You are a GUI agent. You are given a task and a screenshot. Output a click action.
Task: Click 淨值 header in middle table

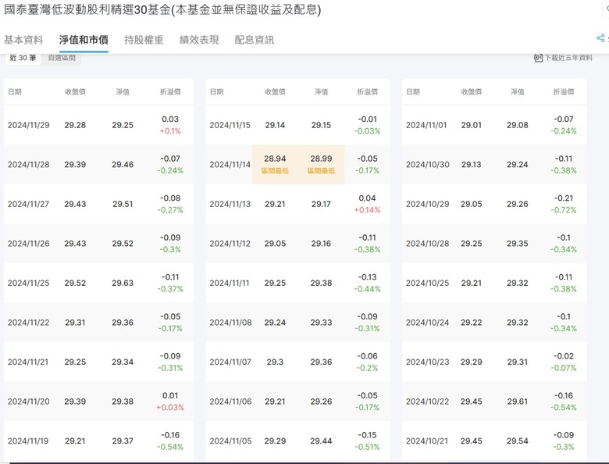321,91
